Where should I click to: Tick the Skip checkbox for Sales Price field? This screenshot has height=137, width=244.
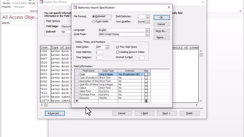coord(146,91)
